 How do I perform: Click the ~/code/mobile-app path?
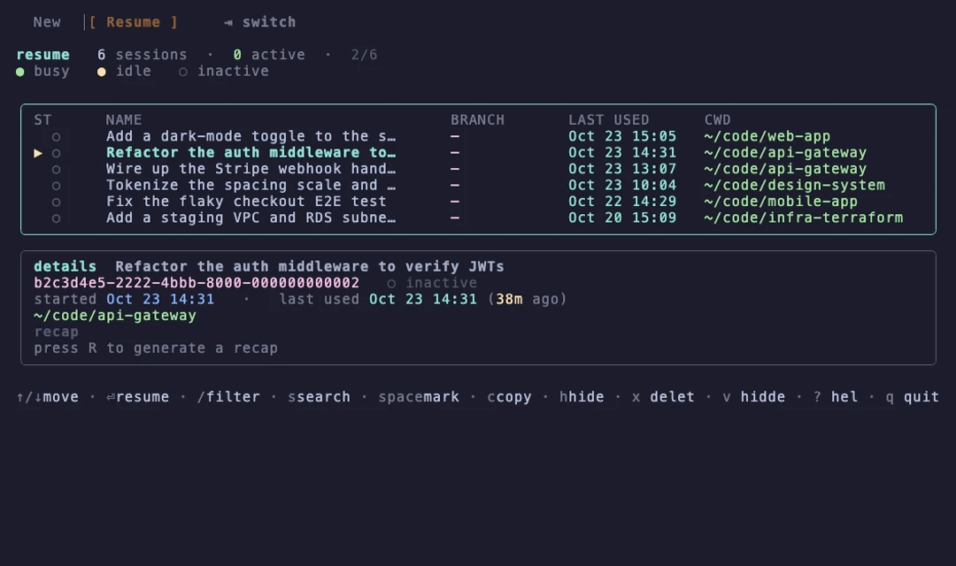781,202
